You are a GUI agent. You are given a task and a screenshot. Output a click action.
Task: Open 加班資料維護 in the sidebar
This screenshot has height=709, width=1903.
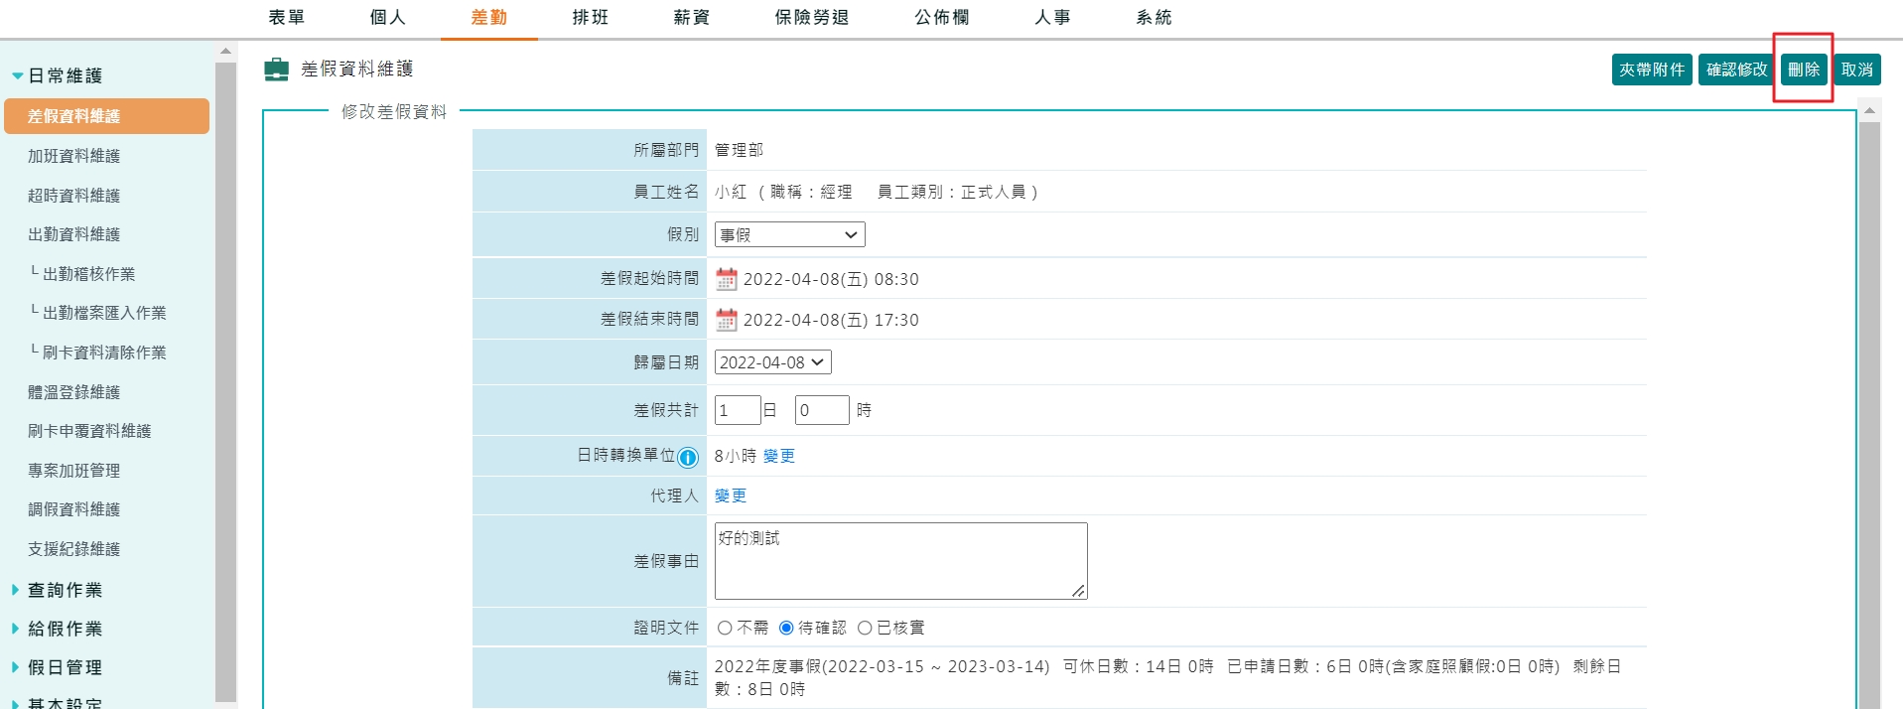click(x=73, y=156)
